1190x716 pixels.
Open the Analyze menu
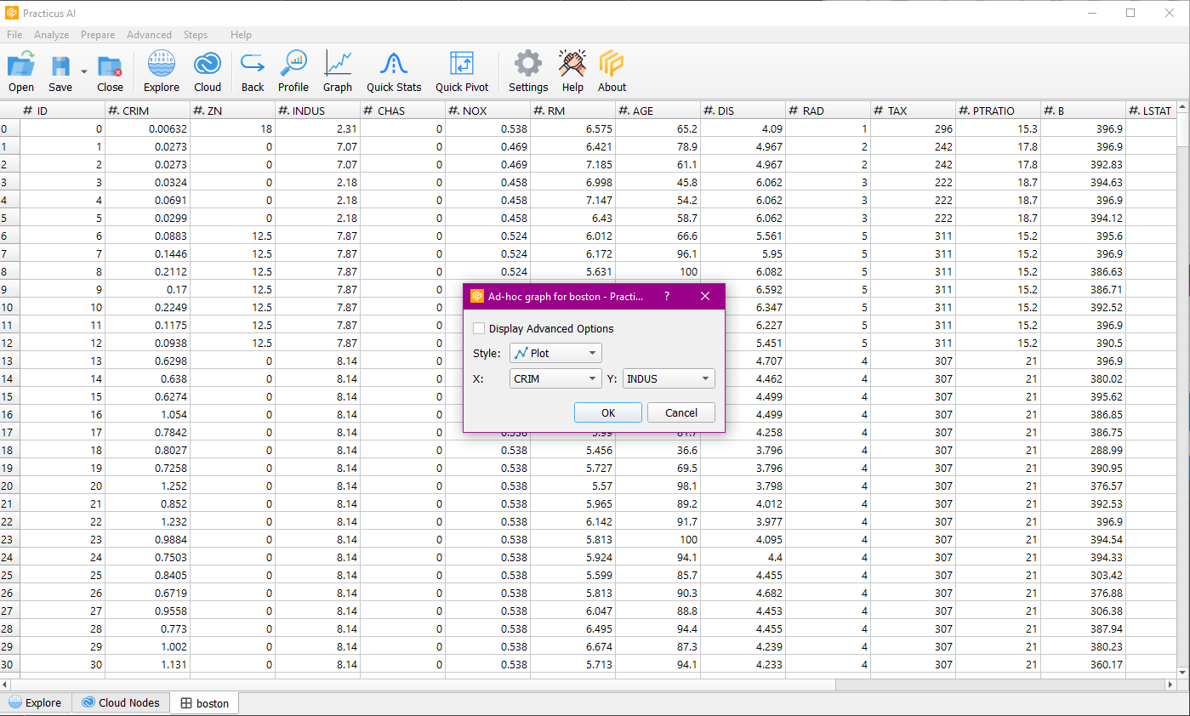(51, 35)
